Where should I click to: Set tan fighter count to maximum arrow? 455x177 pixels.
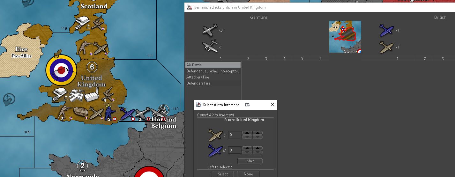pos(257,133)
